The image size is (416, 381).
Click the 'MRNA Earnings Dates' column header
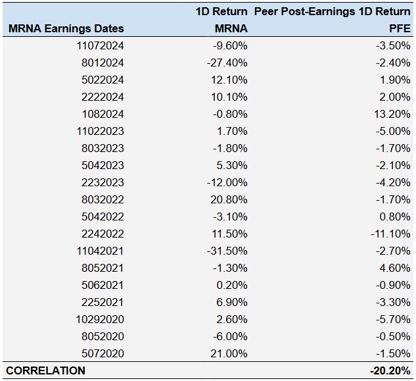(x=66, y=28)
